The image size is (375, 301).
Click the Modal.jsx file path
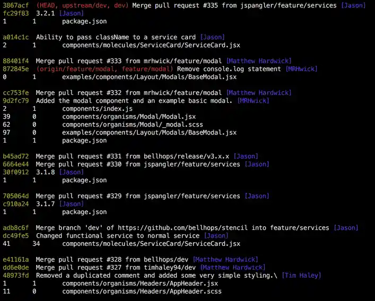[129, 117]
